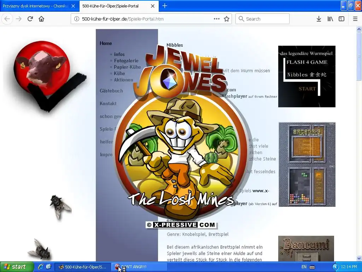Click the X-PRESSIVE COM copyright label
Screen dimensions: 362x272
[181, 225]
